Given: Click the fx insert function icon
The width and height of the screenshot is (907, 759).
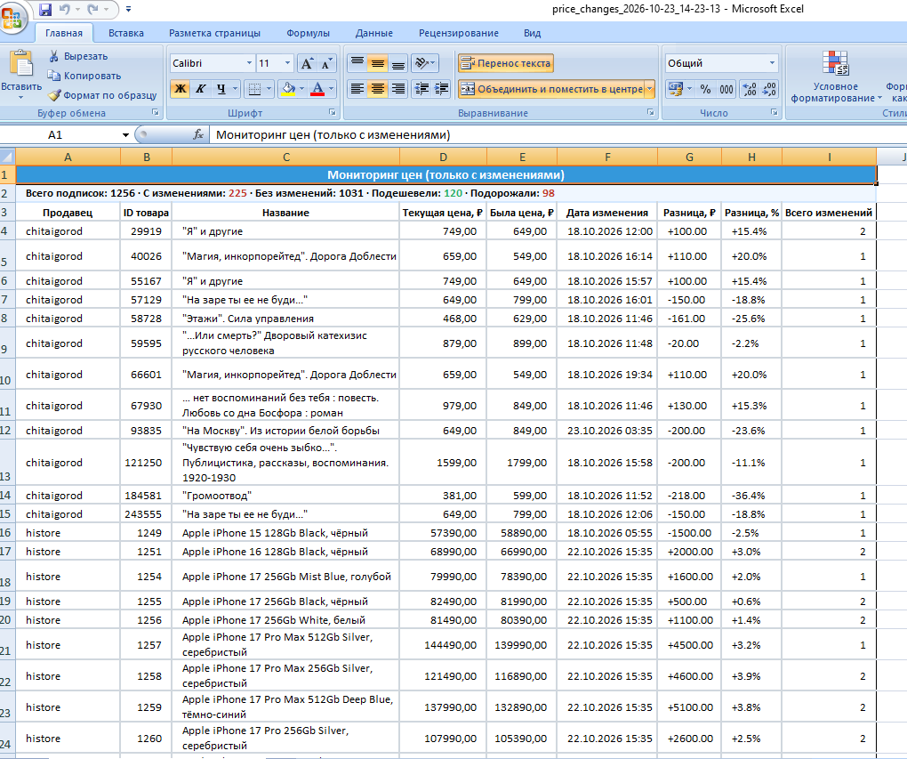Looking at the screenshot, I should pos(198,135).
